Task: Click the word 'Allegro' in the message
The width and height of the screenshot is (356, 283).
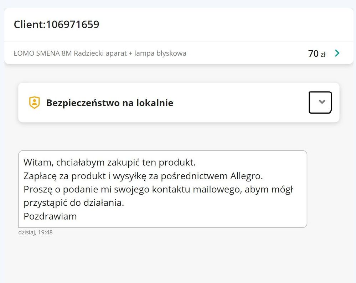Action: [246, 176]
